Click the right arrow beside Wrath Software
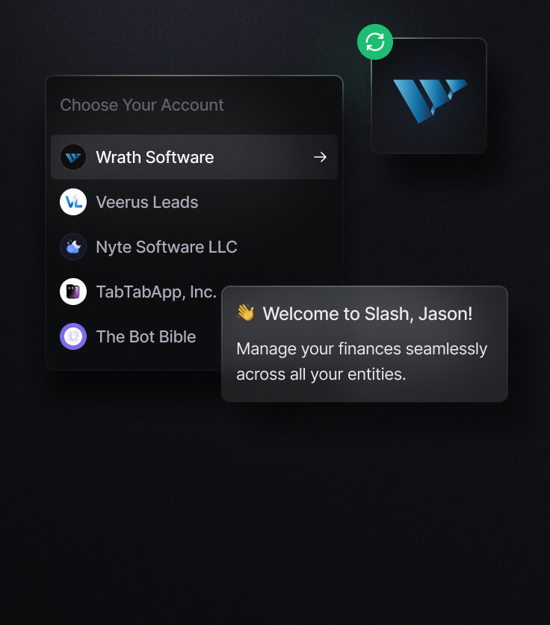Image resolution: width=550 pixels, height=625 pixels. (x=320, y=158)
